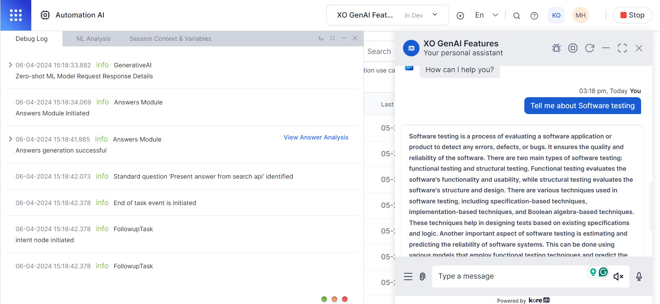Open the chat hamburger menu icon
This screenshot has width=660, height=304.
tap(408, 277)
